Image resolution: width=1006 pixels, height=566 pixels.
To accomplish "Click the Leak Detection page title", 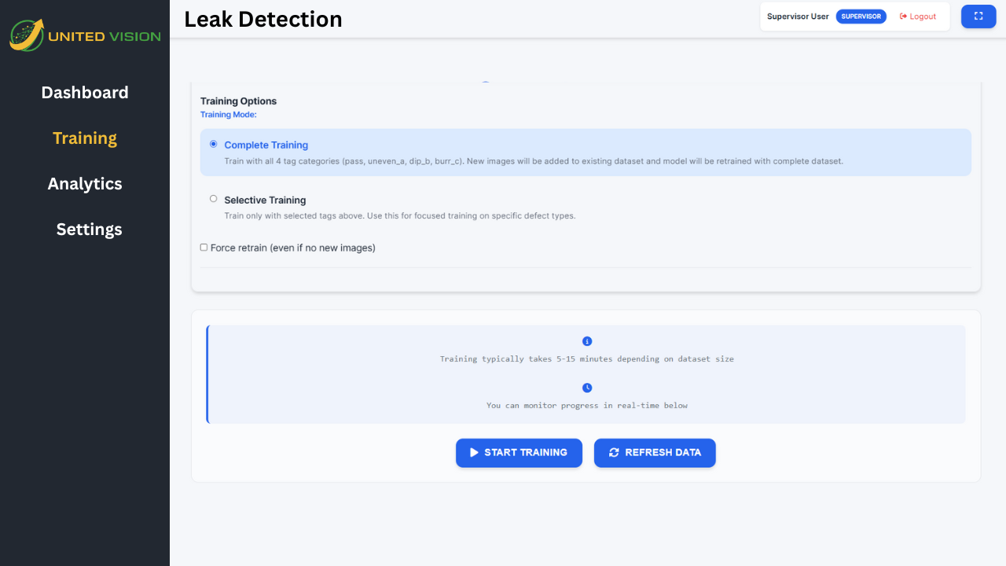I will coord(263,19).
